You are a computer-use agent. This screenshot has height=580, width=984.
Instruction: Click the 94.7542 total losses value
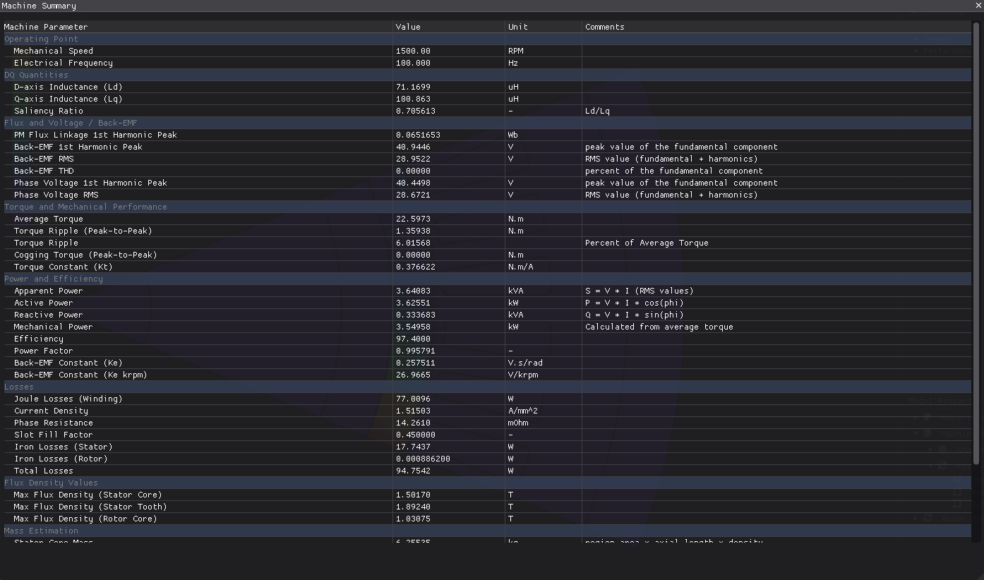click(x=413, y=471)
